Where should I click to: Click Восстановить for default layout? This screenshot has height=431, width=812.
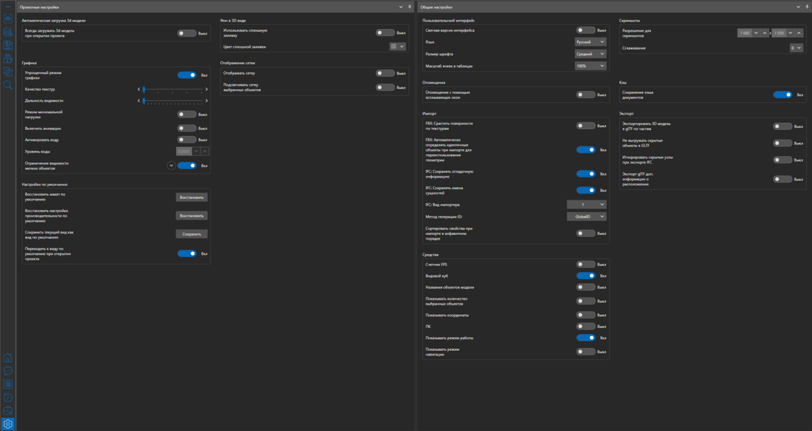(191, 198)
